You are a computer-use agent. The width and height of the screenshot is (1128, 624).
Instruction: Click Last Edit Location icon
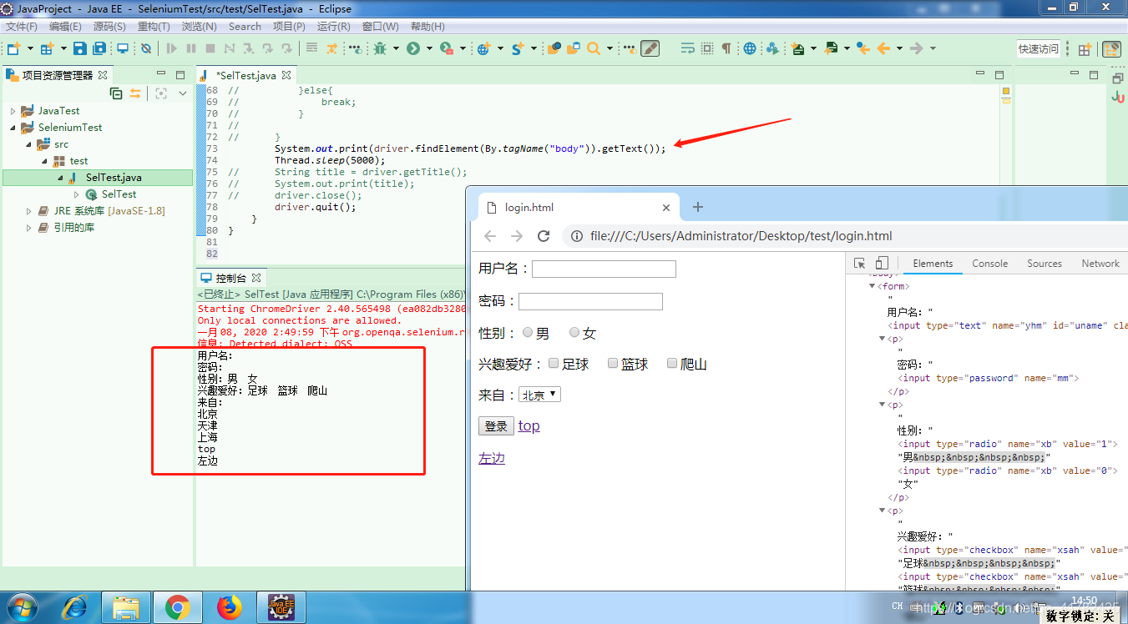point(863,48)
